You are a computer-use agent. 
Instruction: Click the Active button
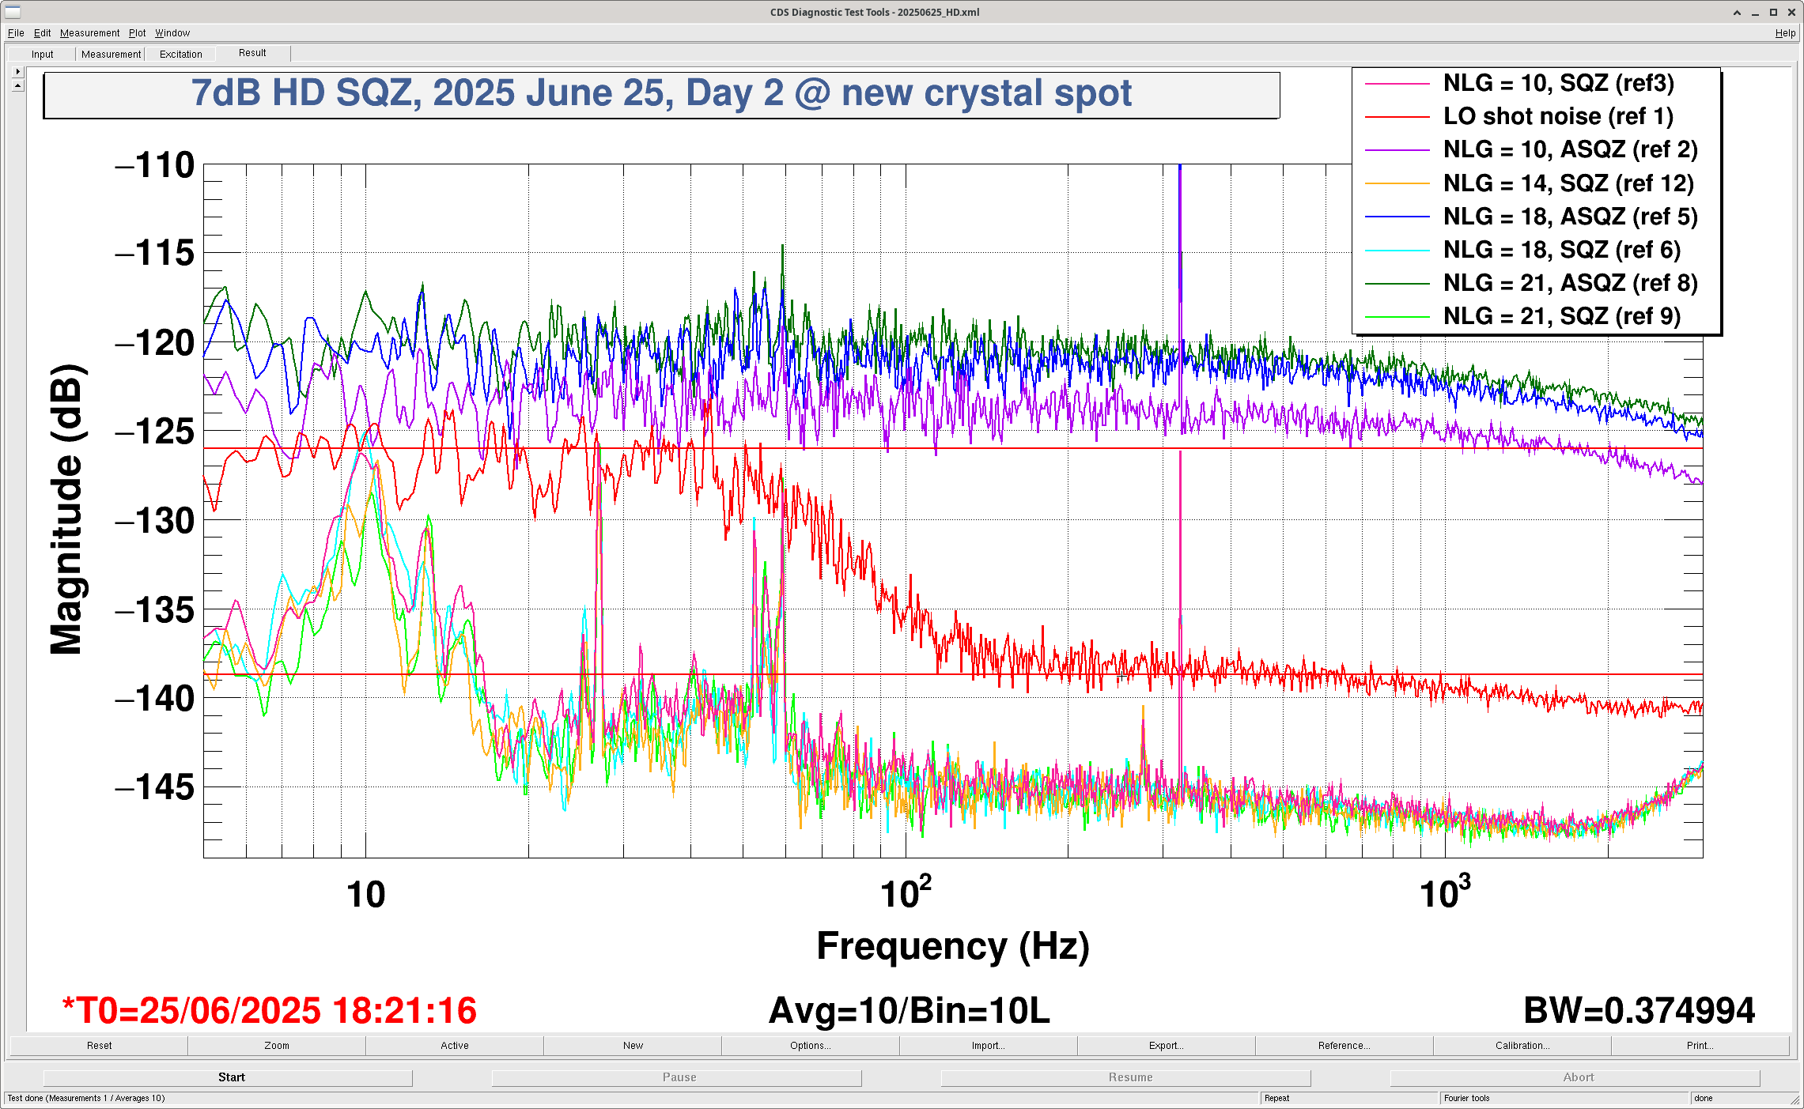[455, 1045]
